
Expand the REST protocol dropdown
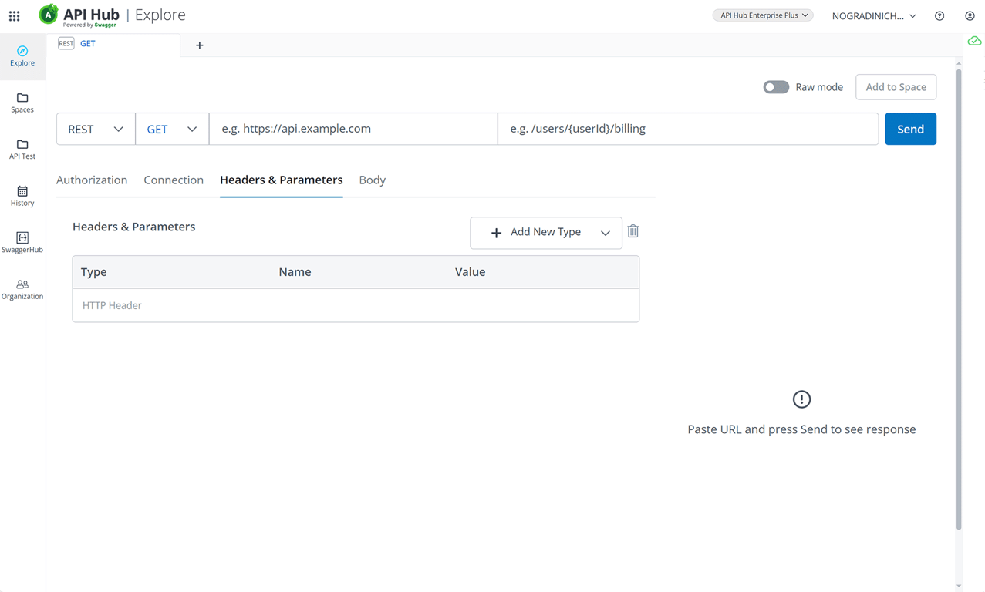pos(96,129)
